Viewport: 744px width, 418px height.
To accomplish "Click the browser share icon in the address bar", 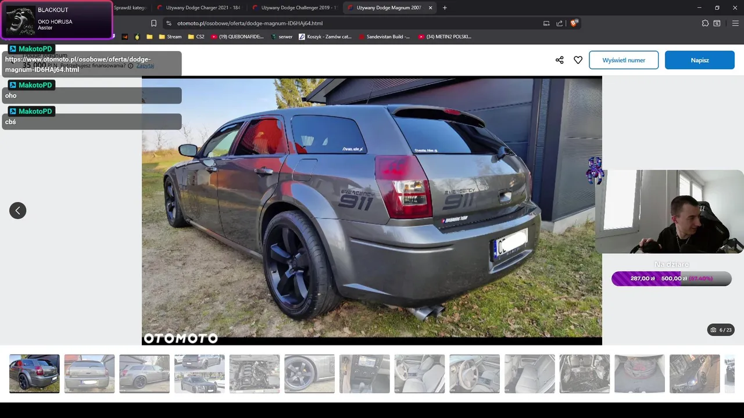I will pos(559,23).
